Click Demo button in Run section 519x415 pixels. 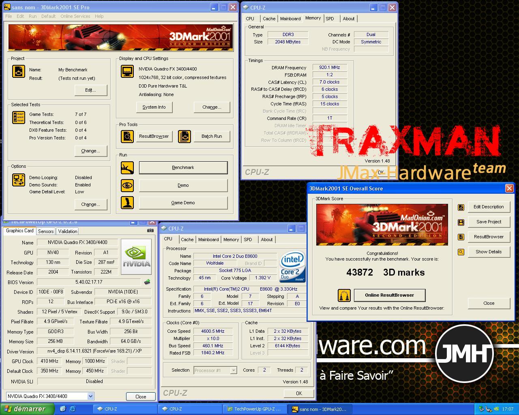pos(183,185)
